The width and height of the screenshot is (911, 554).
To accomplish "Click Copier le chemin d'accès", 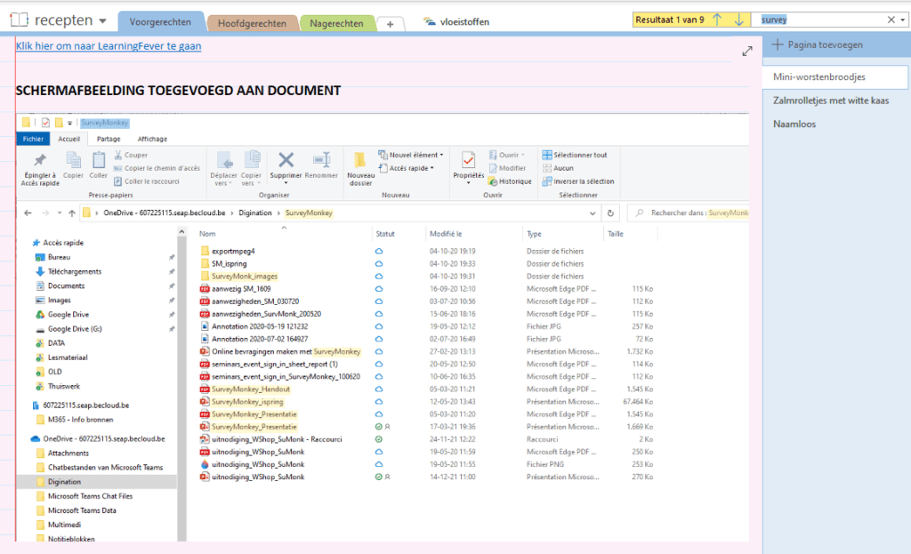I will point(157,168).
